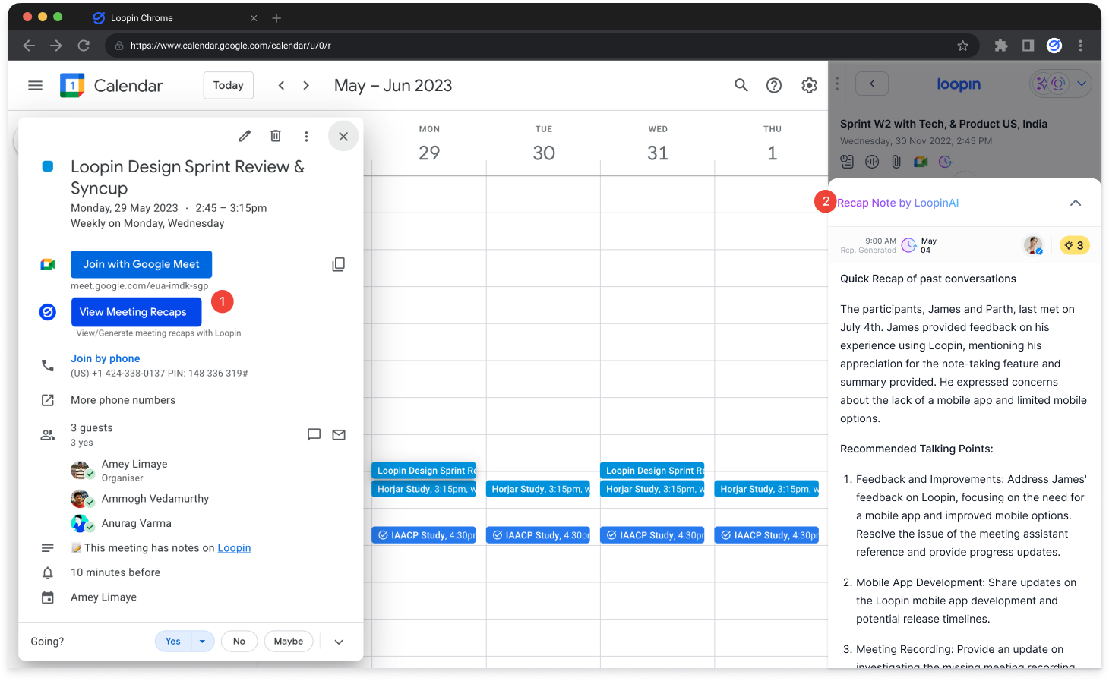This screenshot has height=681, width=1109.
Task: Click the Loopin logo beside View Meeting Recaps
Action: 48,312
